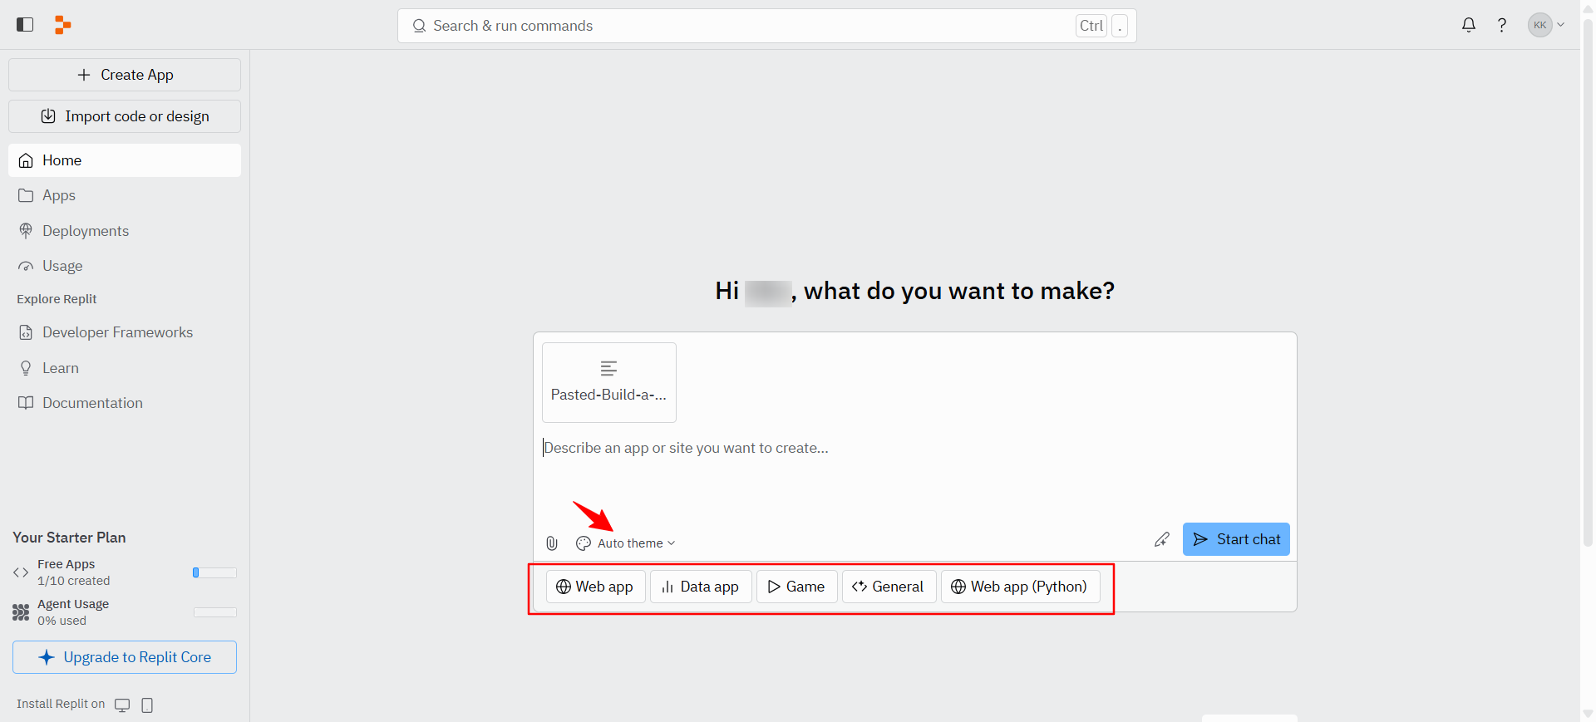Viewport: 1596px width, 722px height.
Task: Click the Pasted-Build-a attachment card
Action: pyautogui.click(x=609, y=382)
